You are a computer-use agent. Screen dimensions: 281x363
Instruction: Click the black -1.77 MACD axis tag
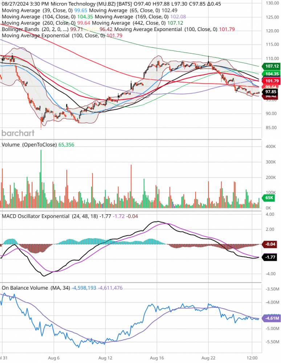(x=269, y=257)
